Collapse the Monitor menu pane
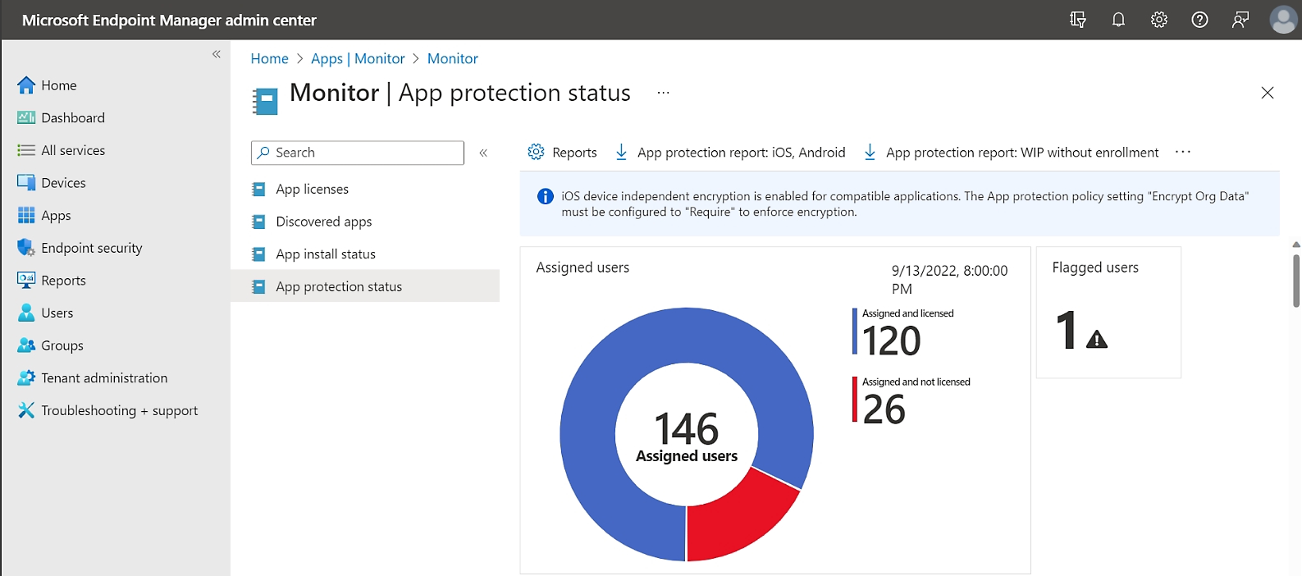The width and height of the screenshot is (1302, 576). pyautogui.click(x=483, y=153)
